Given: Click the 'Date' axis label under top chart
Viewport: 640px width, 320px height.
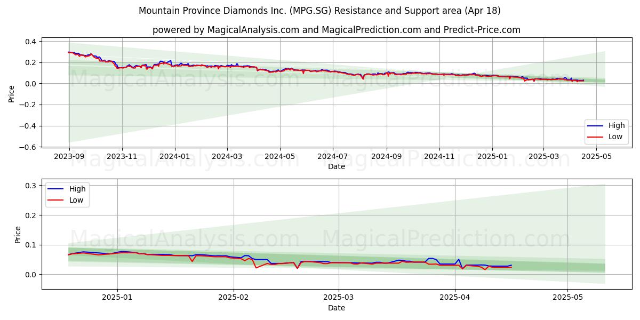Looking at the screenshot, I should (337, 166).
